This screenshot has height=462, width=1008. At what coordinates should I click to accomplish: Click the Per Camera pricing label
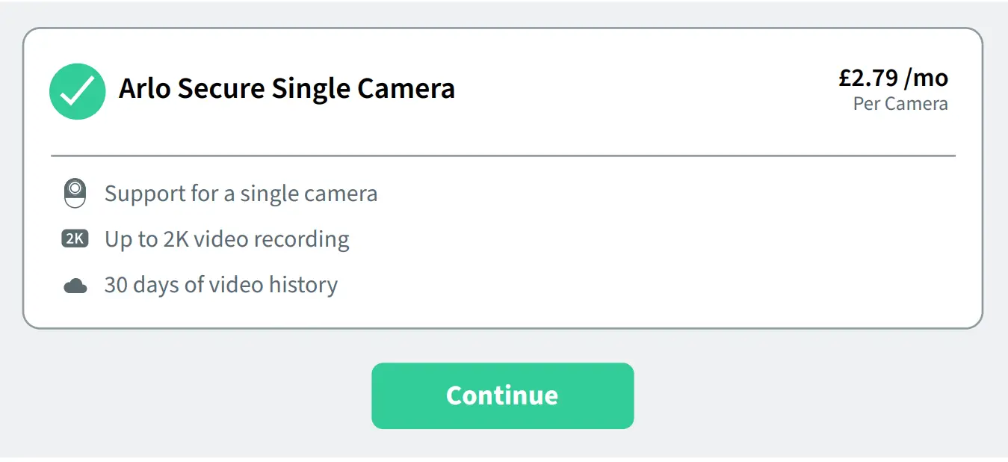[900, 104]
